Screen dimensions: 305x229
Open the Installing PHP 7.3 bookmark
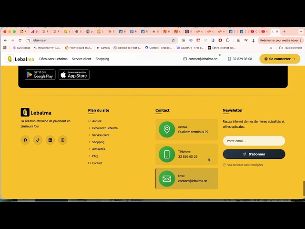[47, 48]
